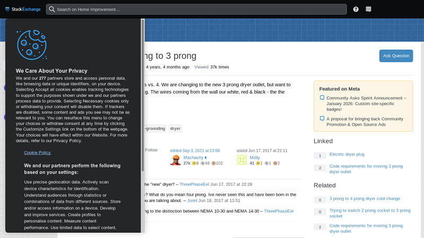The width and height of the screenshot is (424, 238).
Task: Click the Stack Exchange logo
Action: (23, 9)
